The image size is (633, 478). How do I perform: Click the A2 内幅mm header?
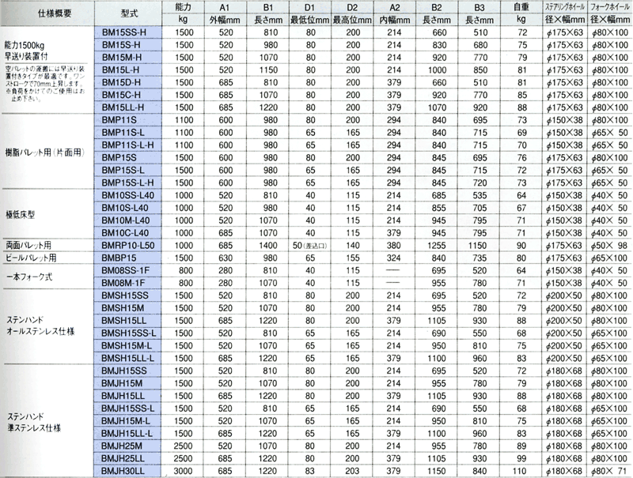[x=394, y=13]
